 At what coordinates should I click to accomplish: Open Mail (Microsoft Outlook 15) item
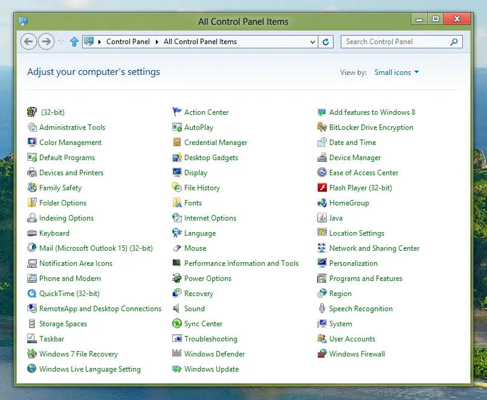coord(96,248)
